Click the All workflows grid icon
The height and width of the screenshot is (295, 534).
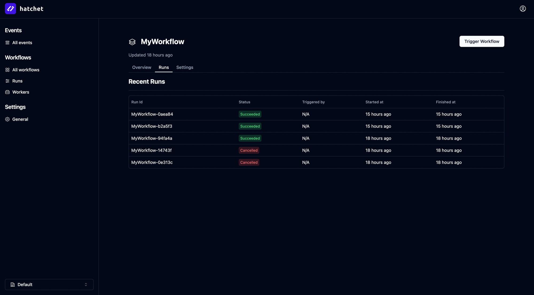(x=7, y=70)
